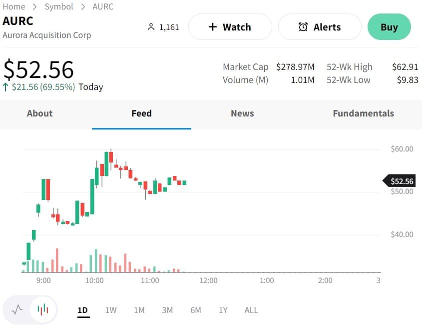Screen dimensions: 422x329
Task: Select the 1W time range
Action: [111, 310]
